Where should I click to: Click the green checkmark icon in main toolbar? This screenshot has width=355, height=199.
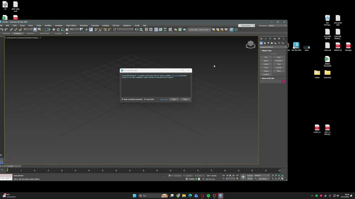[236, 29]
